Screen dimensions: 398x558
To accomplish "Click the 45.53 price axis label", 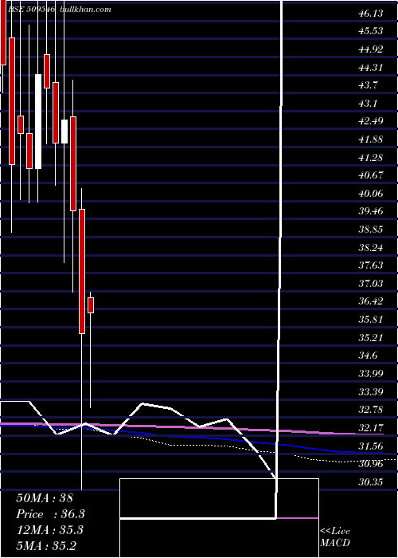I will pos(371,31).
